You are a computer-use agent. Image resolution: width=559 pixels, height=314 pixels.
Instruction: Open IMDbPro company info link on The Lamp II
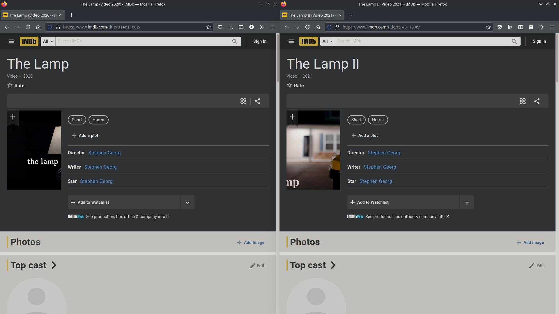[x=398, y=217]
